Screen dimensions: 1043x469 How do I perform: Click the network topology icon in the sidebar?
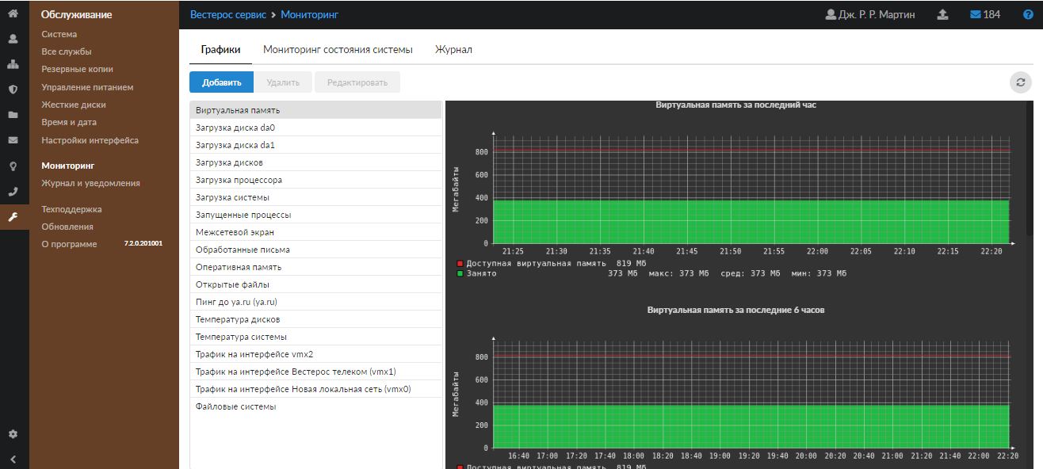pyautogui.click(x=13, y=64)
